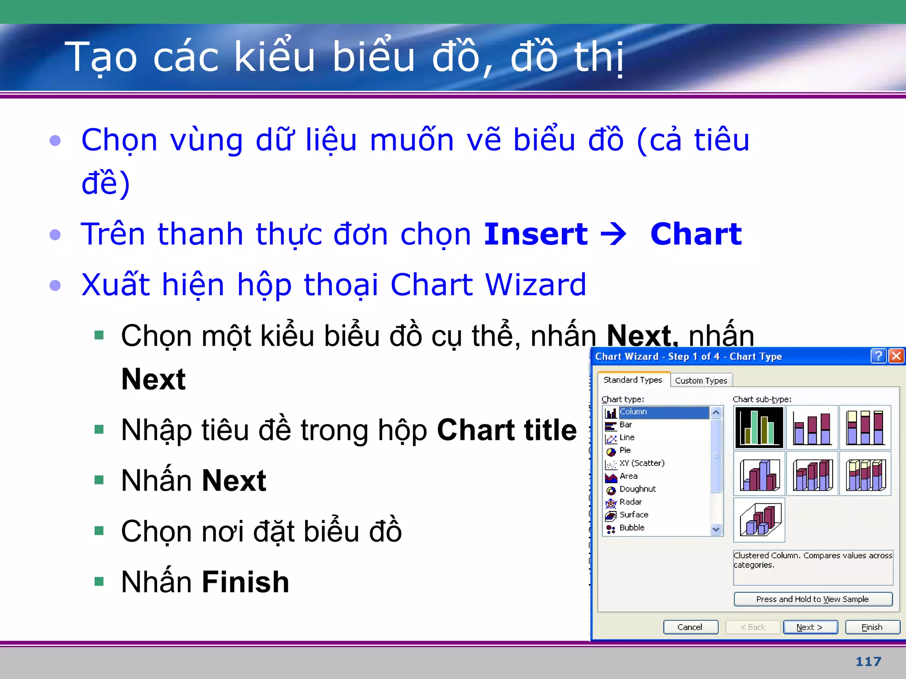
Task: Choose the 3-D 100% Stacked Column sub-type
Action: [x=865, y=474]
